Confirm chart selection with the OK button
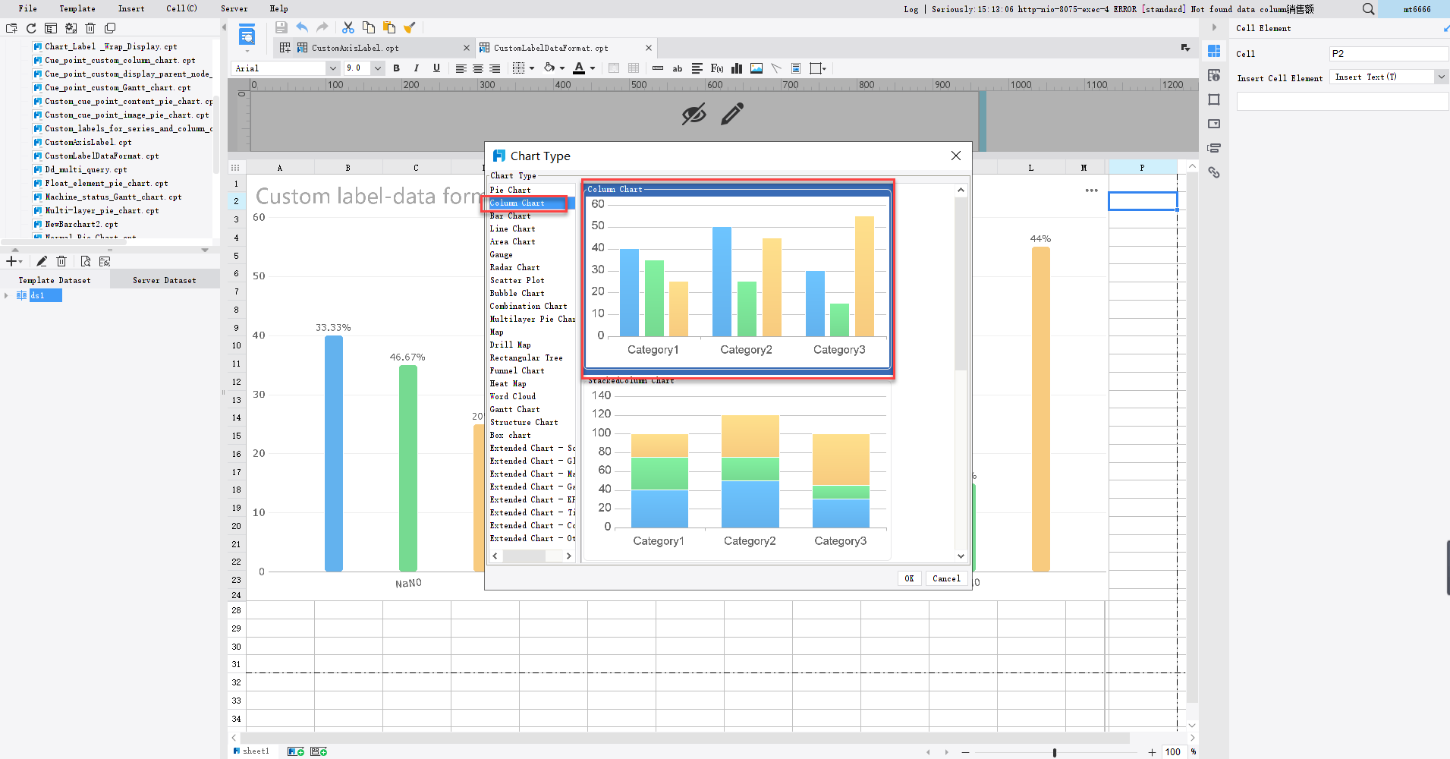The image size is (1450, 759). click(908, 578)
